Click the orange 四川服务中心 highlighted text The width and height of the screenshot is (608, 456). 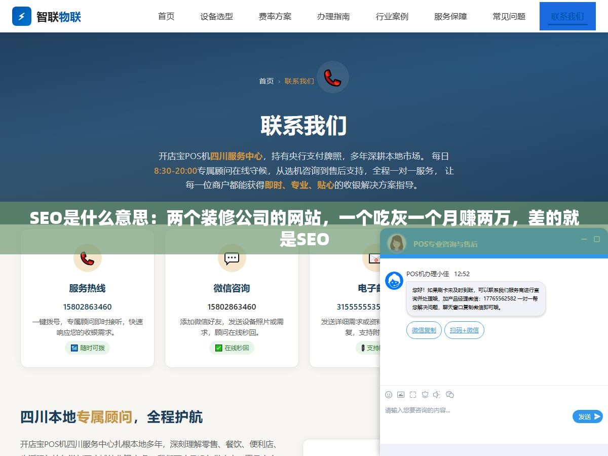click(x=236, y=156)
